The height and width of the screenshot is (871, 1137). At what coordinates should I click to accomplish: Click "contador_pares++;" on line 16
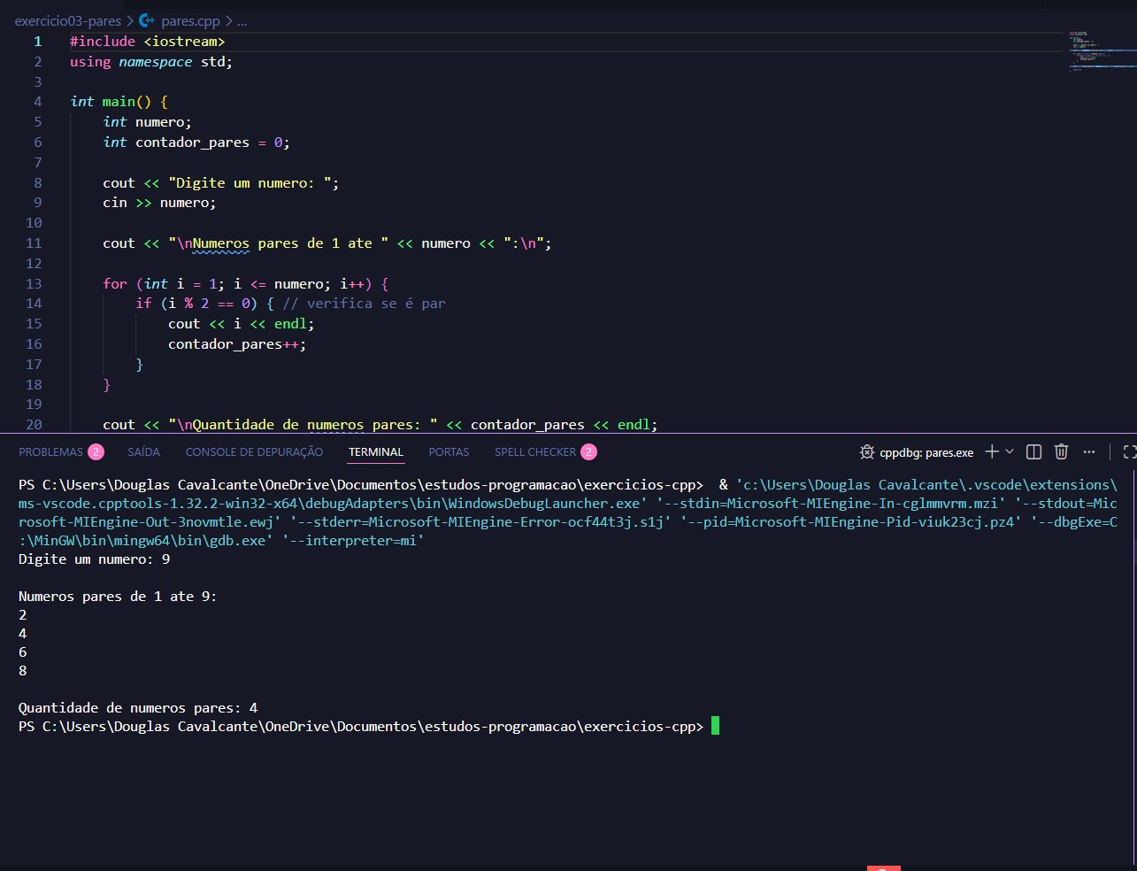click(237, 344)
